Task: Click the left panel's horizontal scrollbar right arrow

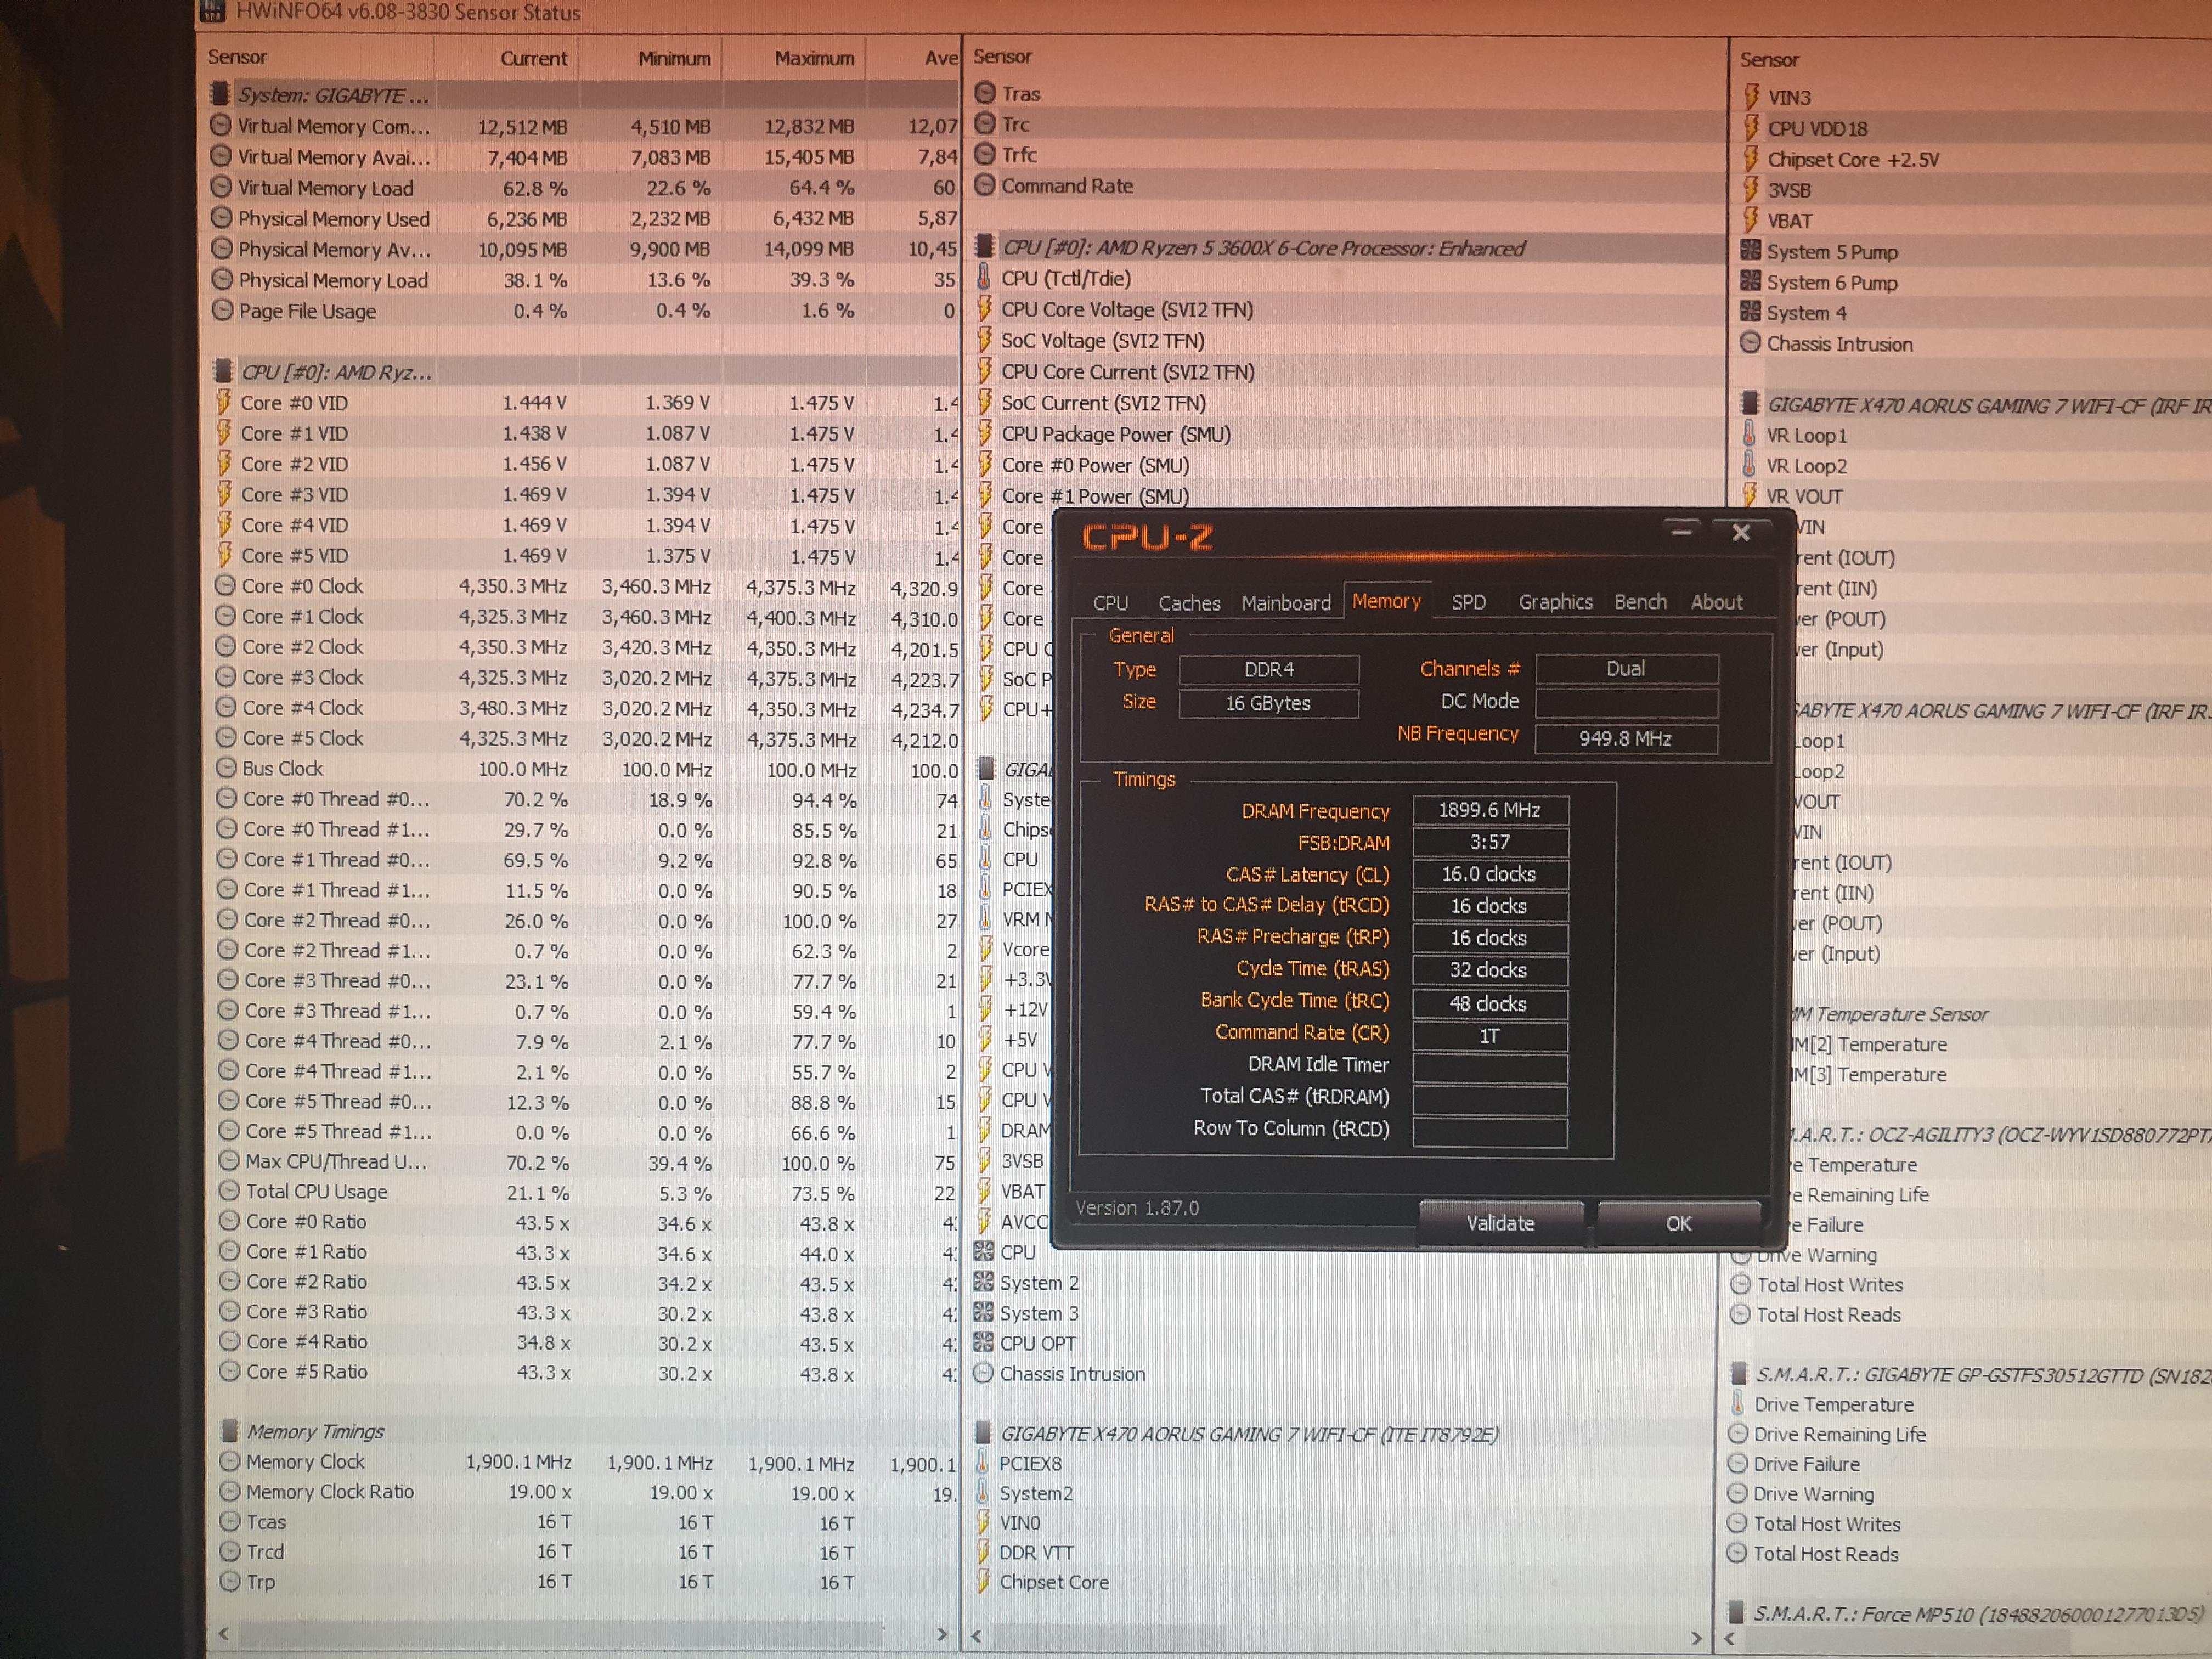Action: click(941, 1634)
